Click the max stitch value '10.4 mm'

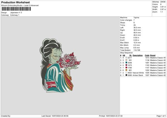pyautogui.click(x=137, y=43)
